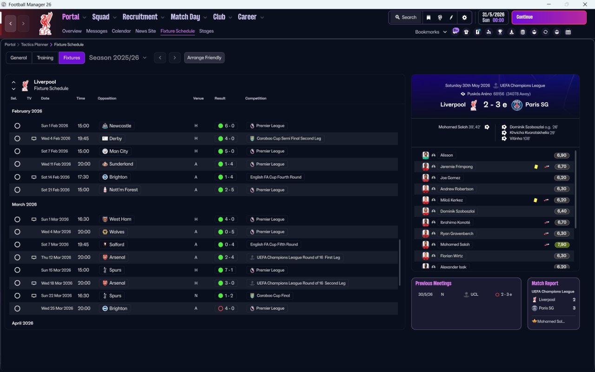Select the Carabao Cup Final Spurs radio button
This screenshot has width=595, height=372.
pos(17,296)
